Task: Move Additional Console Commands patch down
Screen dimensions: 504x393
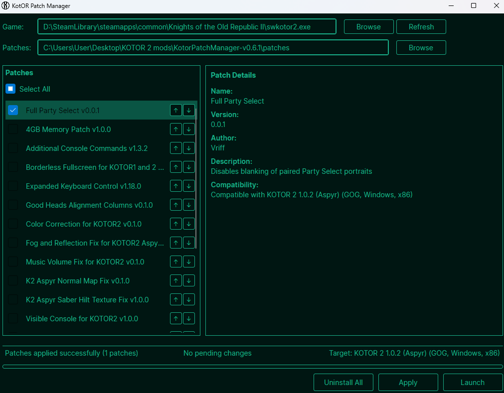Action: (188, 148)
